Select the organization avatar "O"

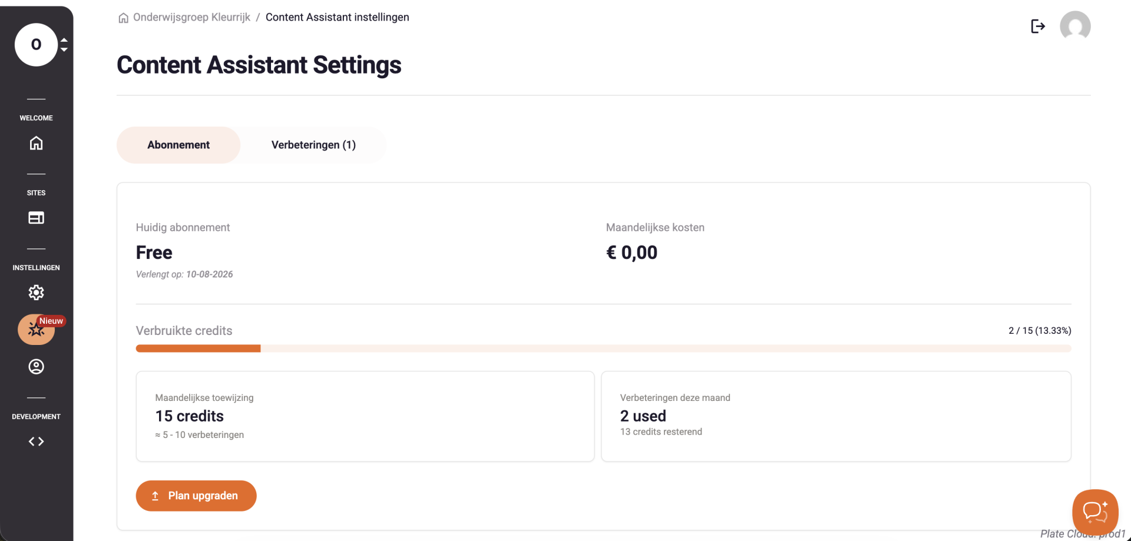[36, 45]
